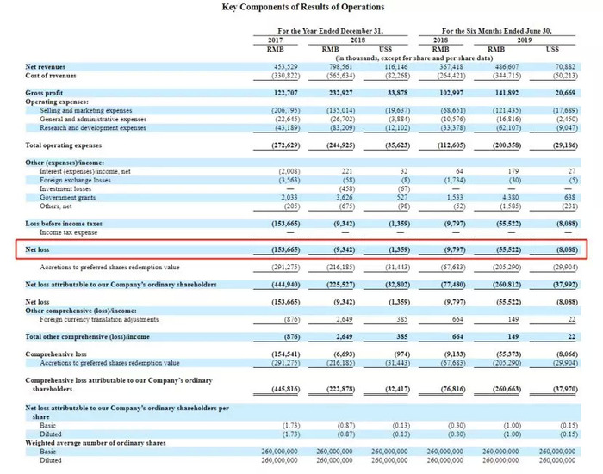Click Total other comprehensive (loss)/income label
The image size is (603, 474).
pos(87,337)
